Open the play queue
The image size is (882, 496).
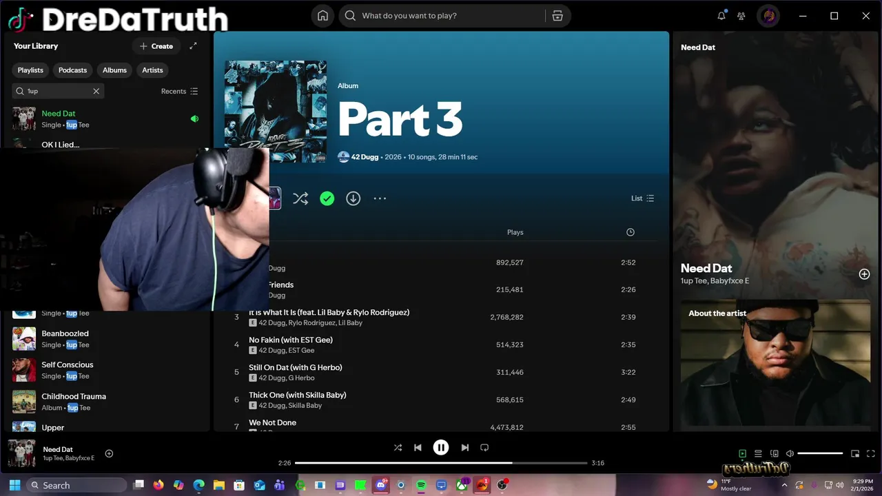tap(758, 453)
